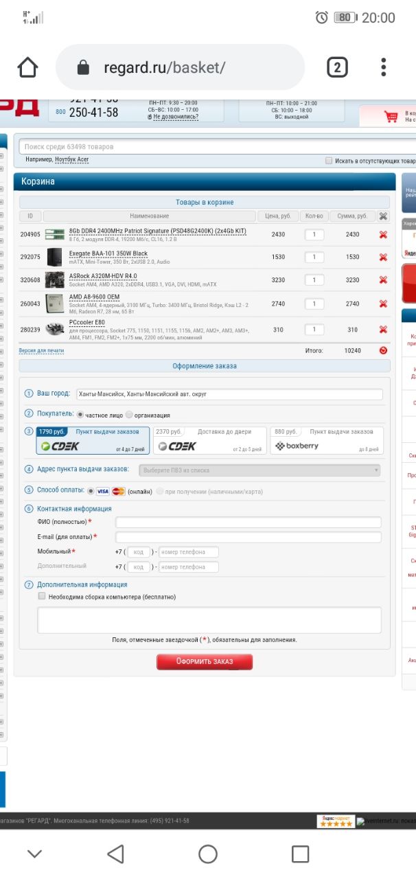This screenshot has height=879, width=416.
Task: Choose CDEK door delivery for 2370 руб.
Action: click(x=209, y=440)
